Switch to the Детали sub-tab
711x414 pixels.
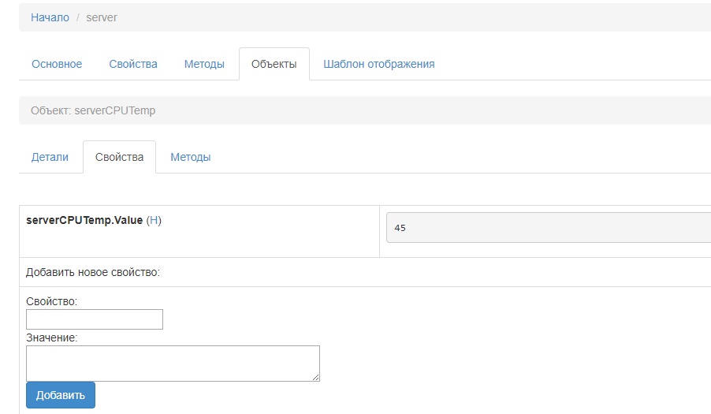[x=50, y=157]
